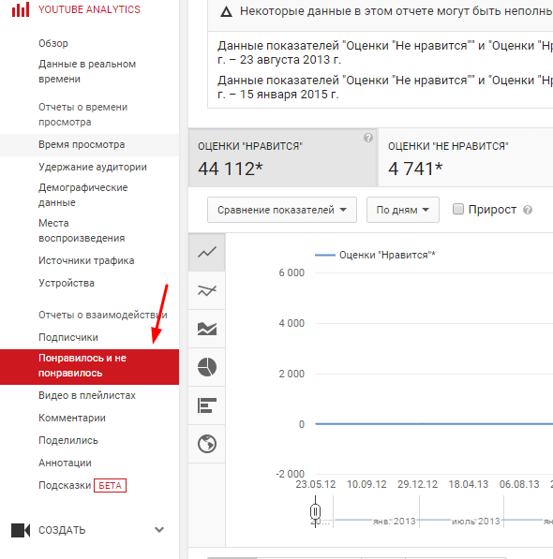This screenshot has height=559, width=553.
Task: Open Удержание аудитории report
Action: tap(93, 168)
